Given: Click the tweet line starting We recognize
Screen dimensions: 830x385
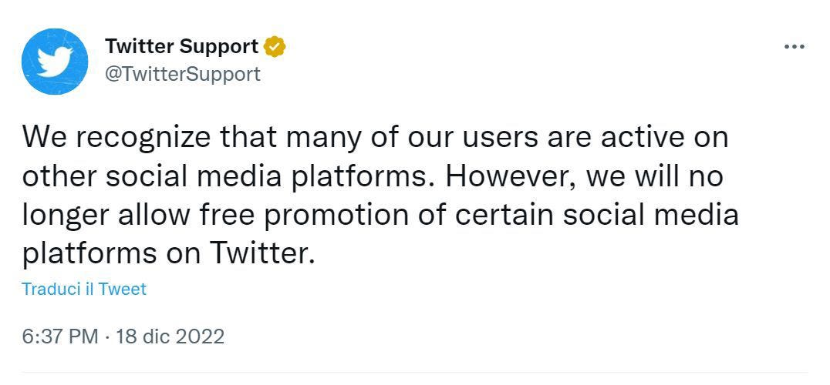Looking at the screenshot, I should (x=376, y=137).
